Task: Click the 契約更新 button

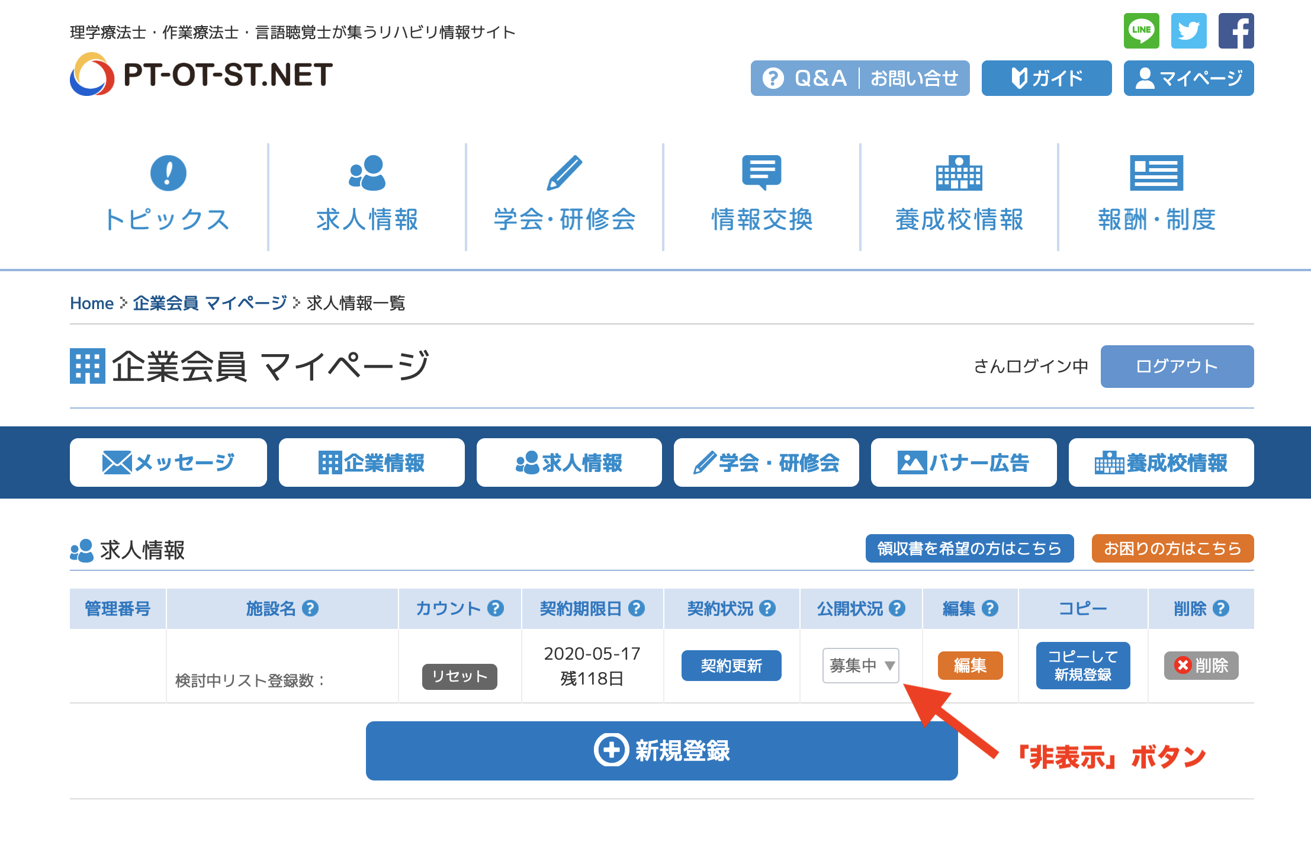Action: 731,666
